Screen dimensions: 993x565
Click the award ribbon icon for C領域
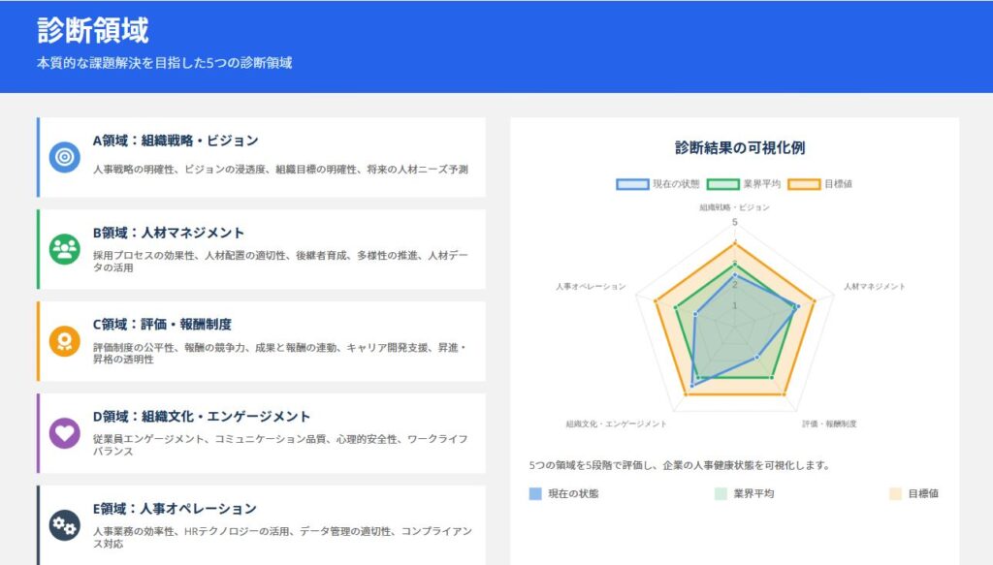pos(65,341)
